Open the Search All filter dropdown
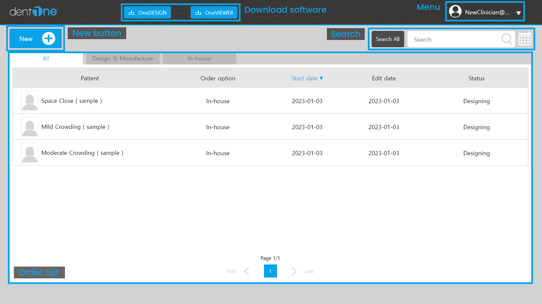Image resolution: width=542 pixels, height=304 pixels. (388, 39)
